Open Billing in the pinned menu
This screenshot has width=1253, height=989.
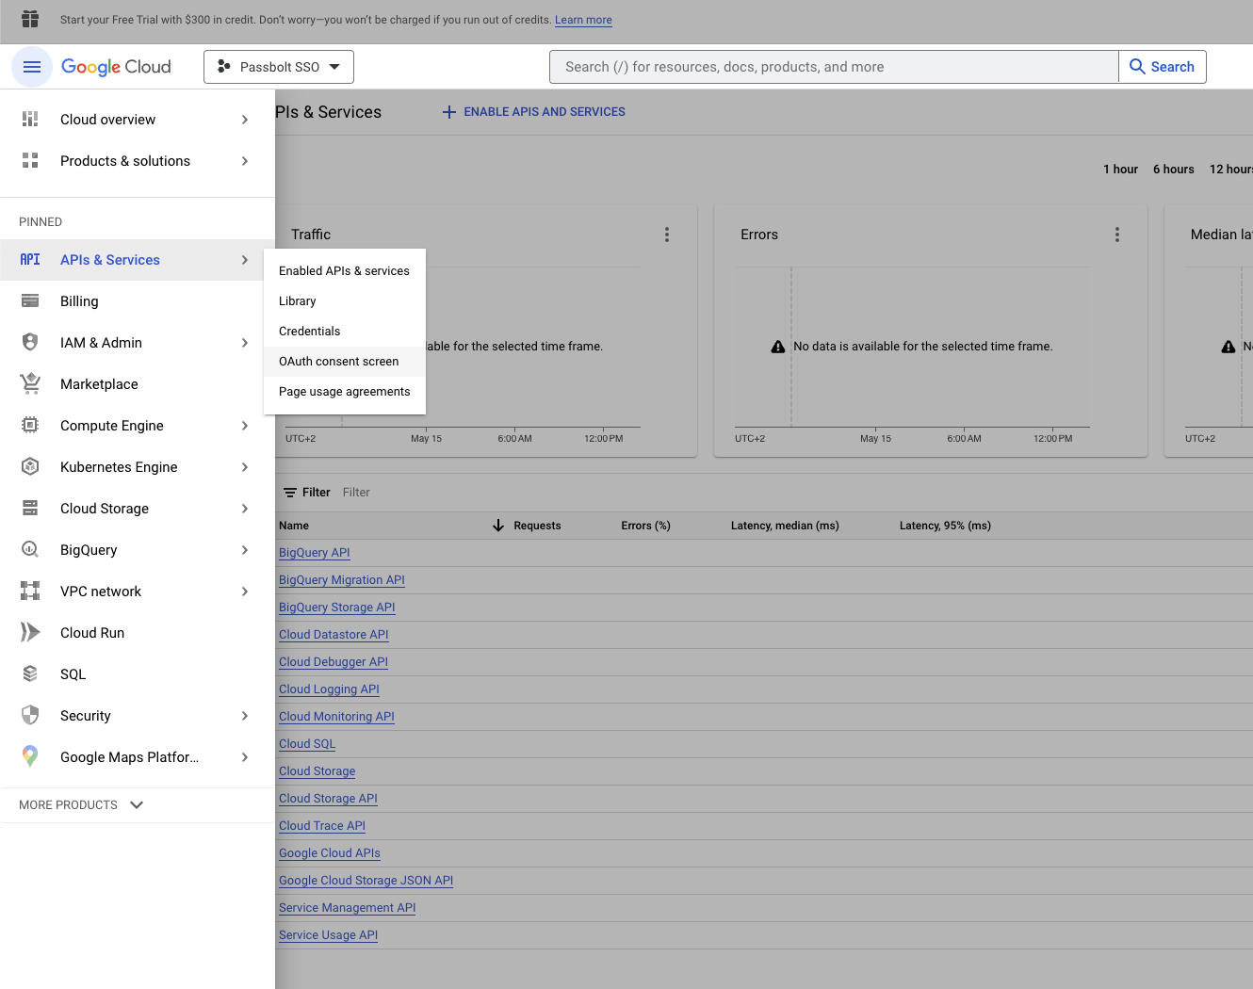coord(138,301)
